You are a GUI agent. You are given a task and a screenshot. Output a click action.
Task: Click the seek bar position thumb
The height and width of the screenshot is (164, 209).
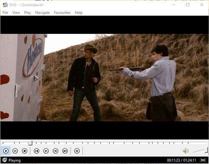[30, 143]
